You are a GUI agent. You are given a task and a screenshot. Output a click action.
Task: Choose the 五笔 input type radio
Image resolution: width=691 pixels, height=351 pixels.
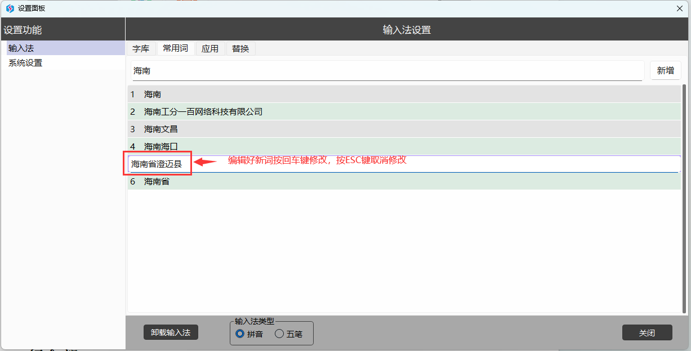(x=288, y=334)
